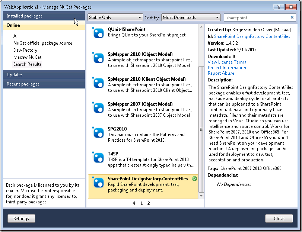302x232 pixels.
Task: Click the Downloads: 0 text
Action: tap(221, 57)
